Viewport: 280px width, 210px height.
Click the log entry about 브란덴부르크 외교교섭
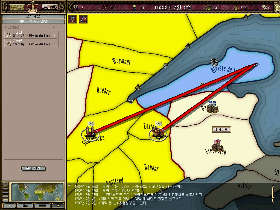pos(139,195)
